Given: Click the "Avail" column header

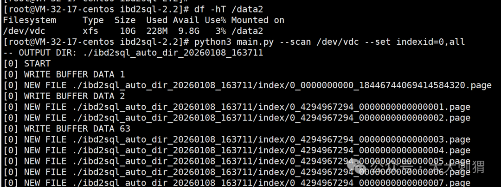Looking at the screenshot, I should click(186, 20).
